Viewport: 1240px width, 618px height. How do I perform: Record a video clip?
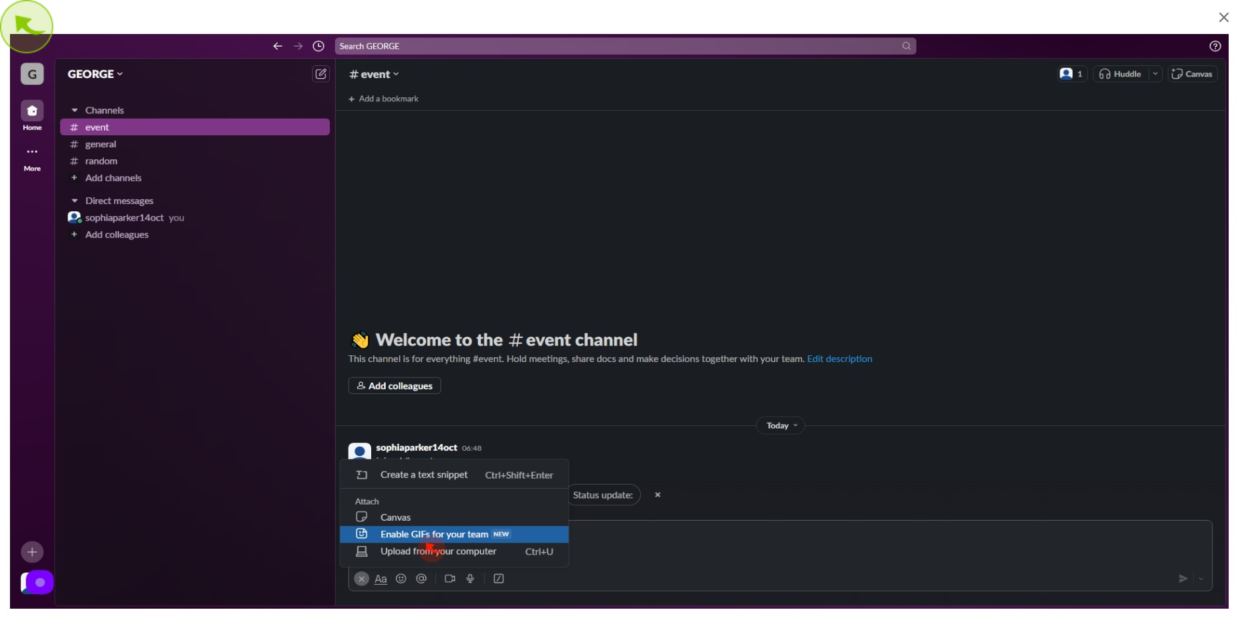[450, 579]
